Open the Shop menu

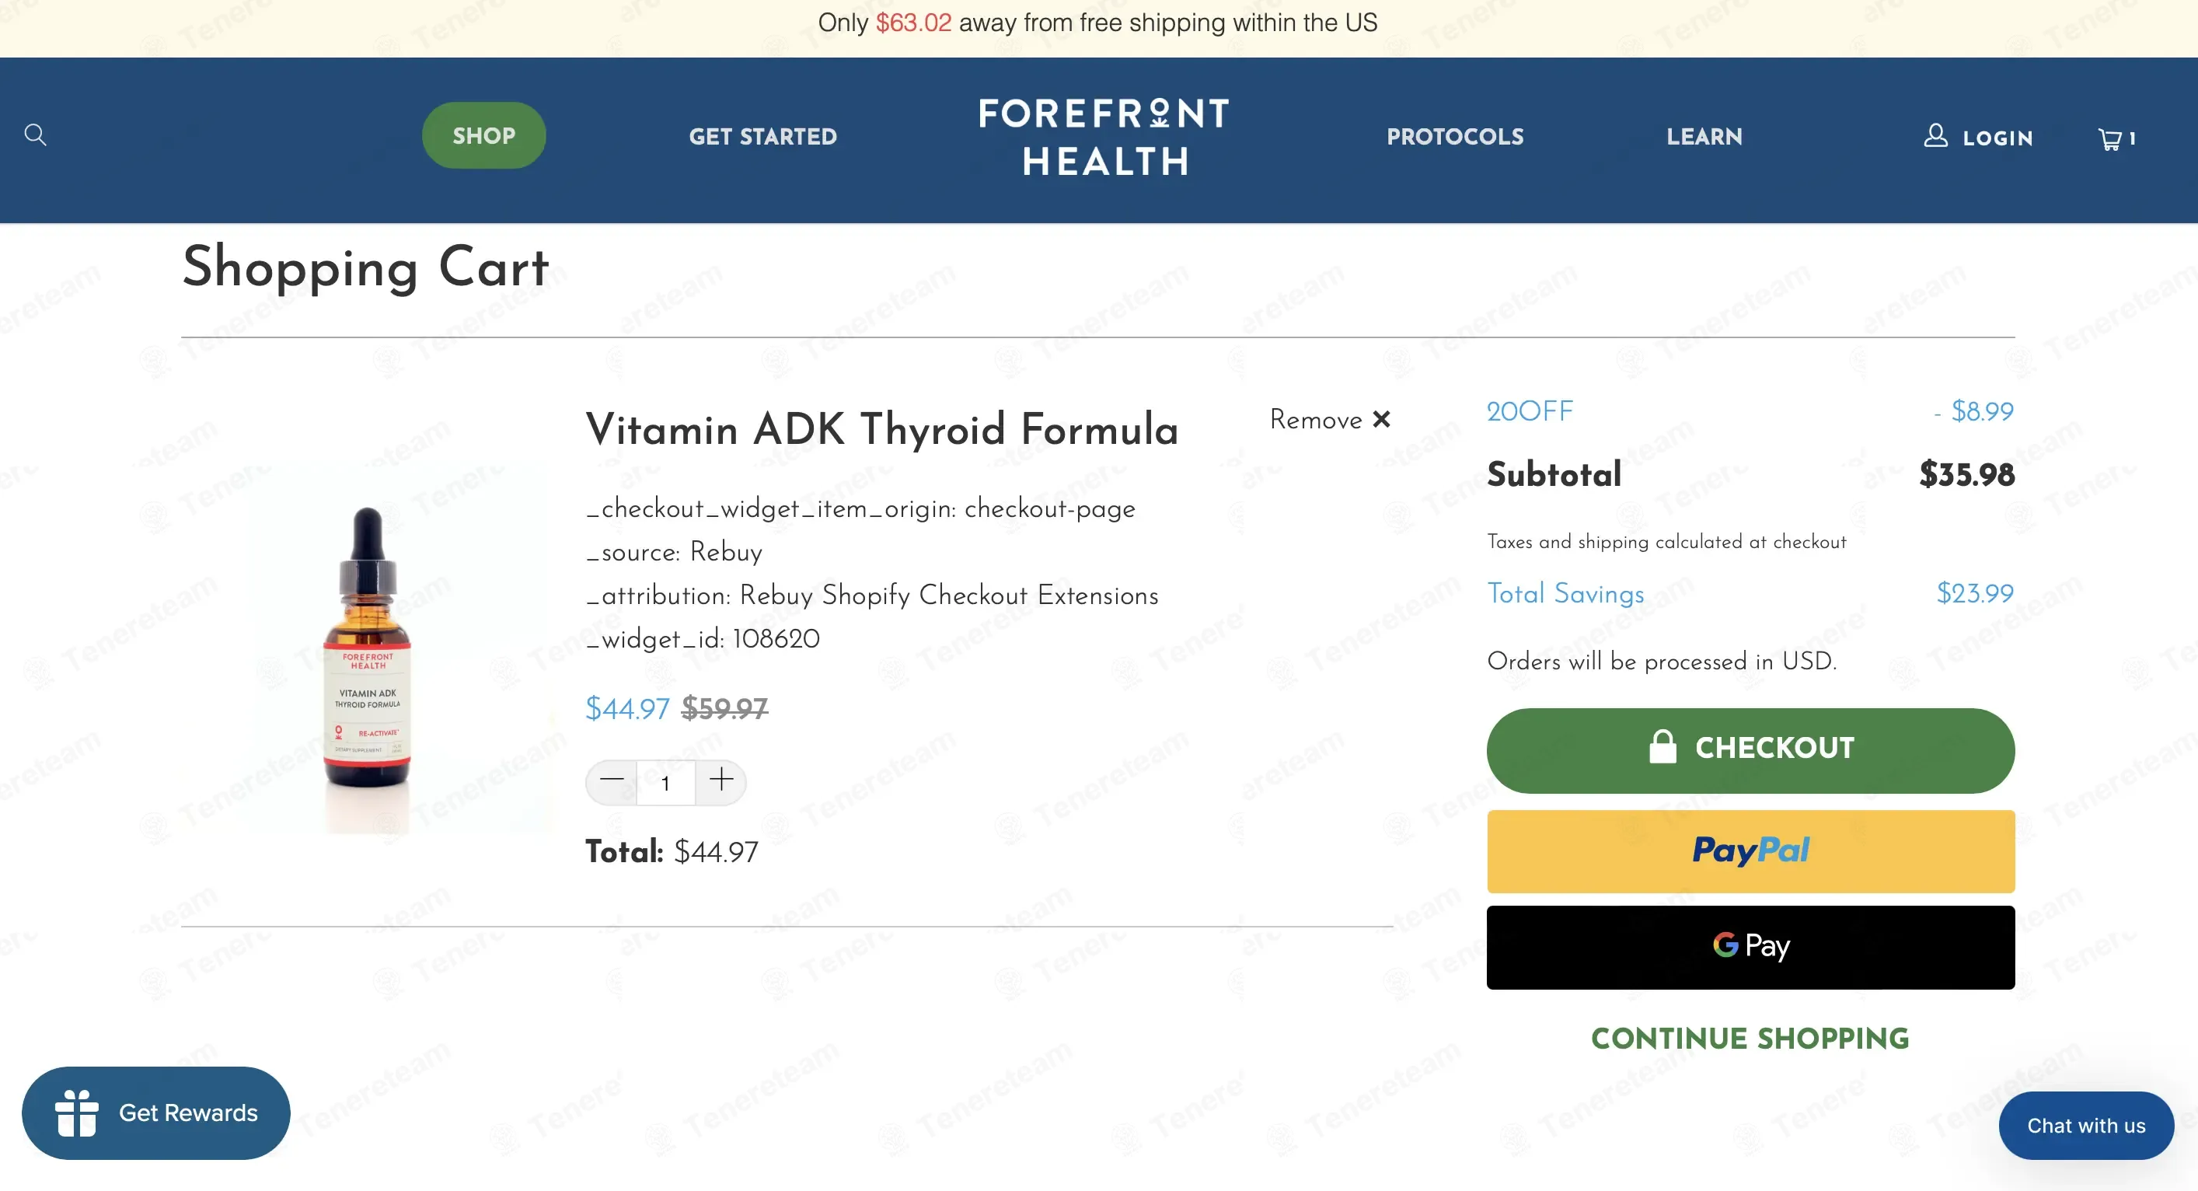pyautogui.click(x=483, y=135)
